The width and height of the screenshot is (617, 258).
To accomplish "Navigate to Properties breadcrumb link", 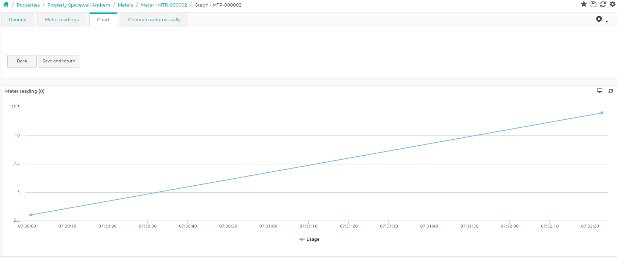I will [28, 5].
